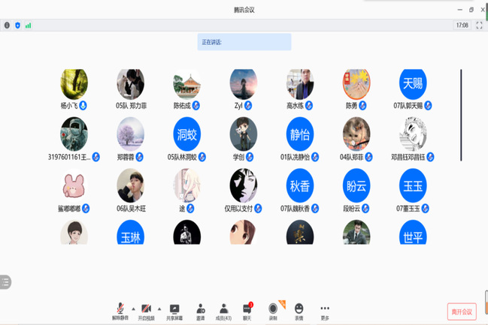
Task: Open the chat (聊天) panel
Action: [x=247, y=309]
